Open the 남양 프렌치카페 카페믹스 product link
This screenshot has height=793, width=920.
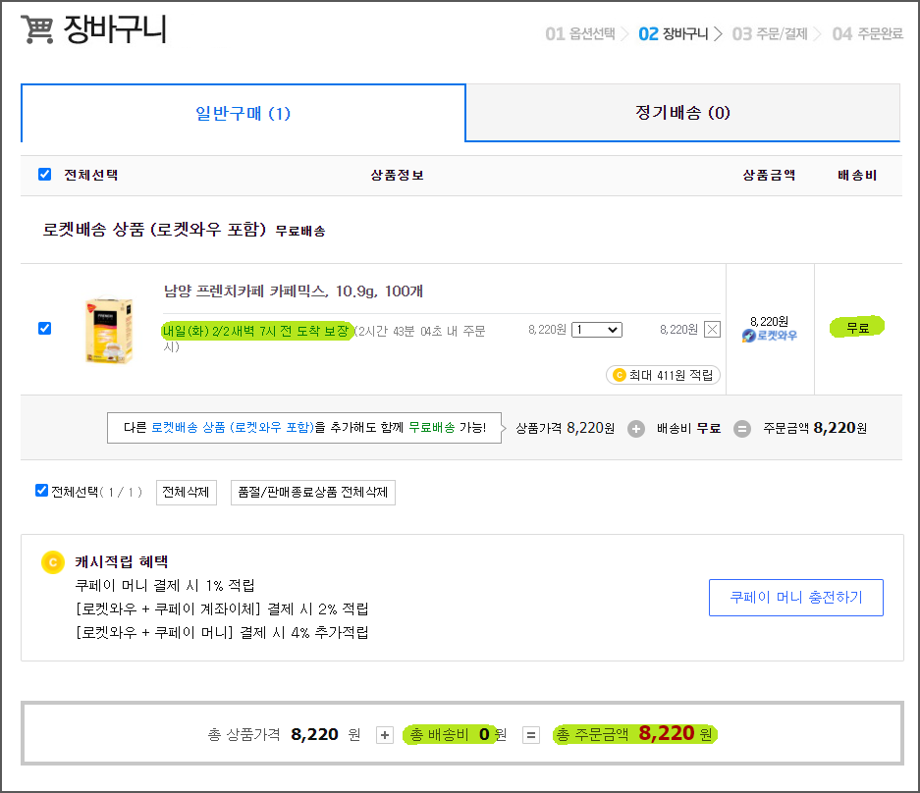click(294, 291)
